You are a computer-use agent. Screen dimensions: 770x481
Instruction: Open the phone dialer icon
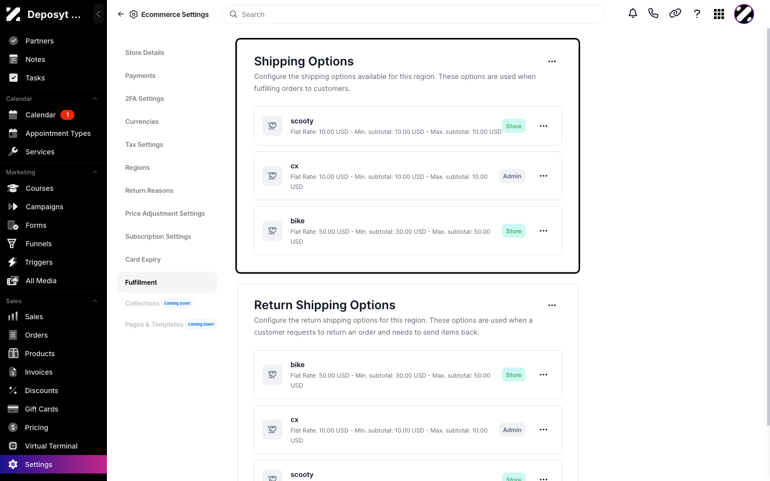[x=653, y=13]
